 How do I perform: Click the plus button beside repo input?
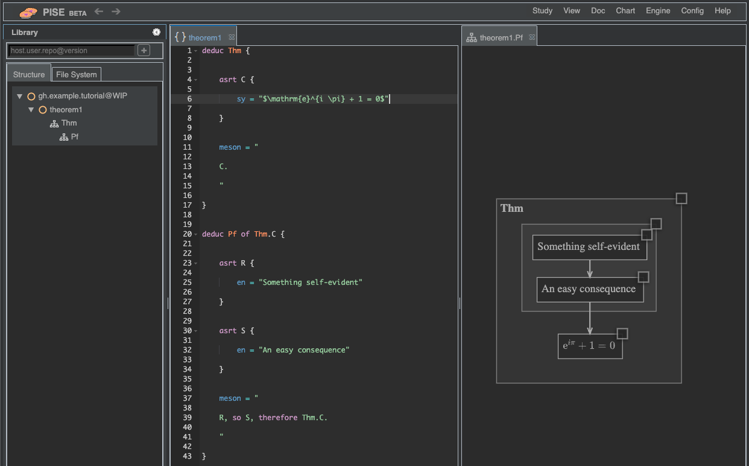click(144, 51)
